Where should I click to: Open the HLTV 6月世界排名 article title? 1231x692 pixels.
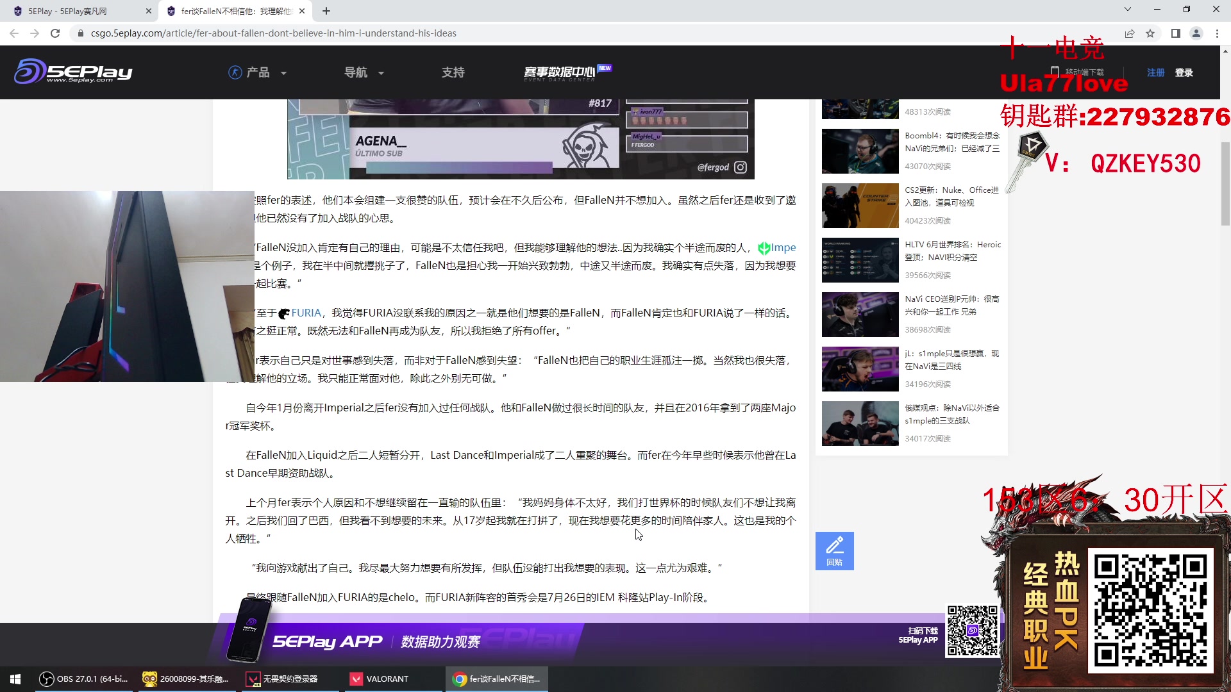tap(952, 251)
